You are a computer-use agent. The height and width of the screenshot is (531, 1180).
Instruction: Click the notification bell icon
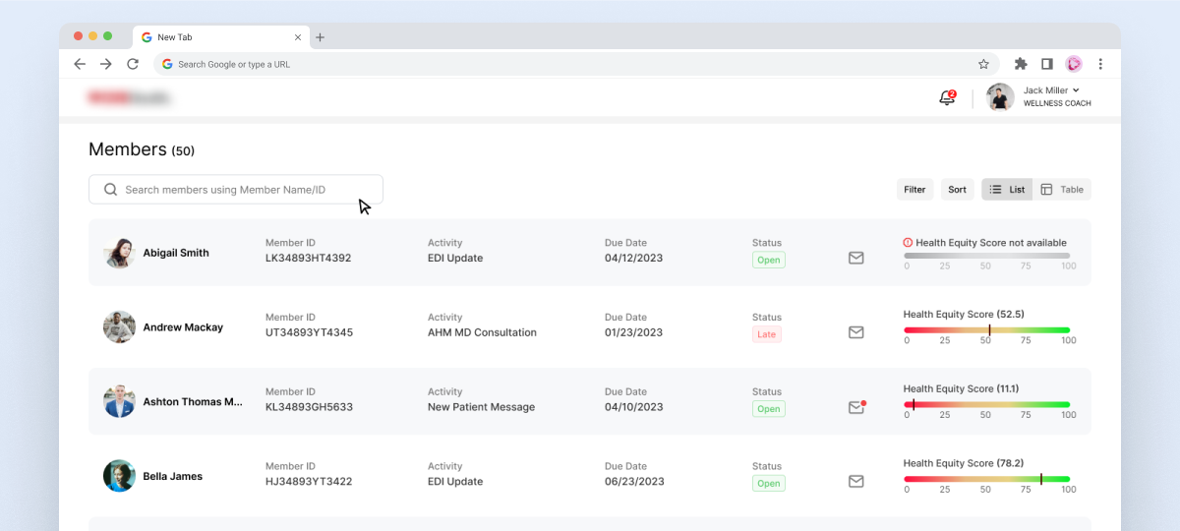[x=947, y=97]
